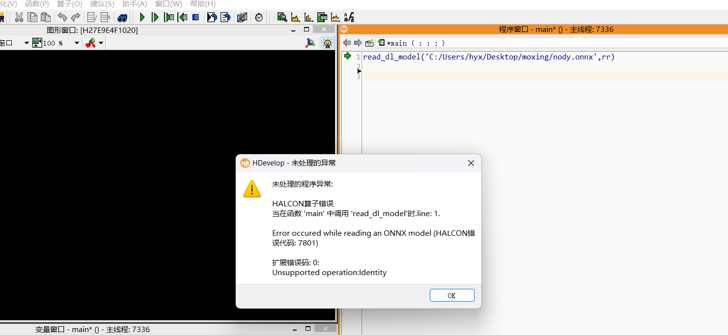
Task: Open the feature histogram icon
Action: coord(308,17)
